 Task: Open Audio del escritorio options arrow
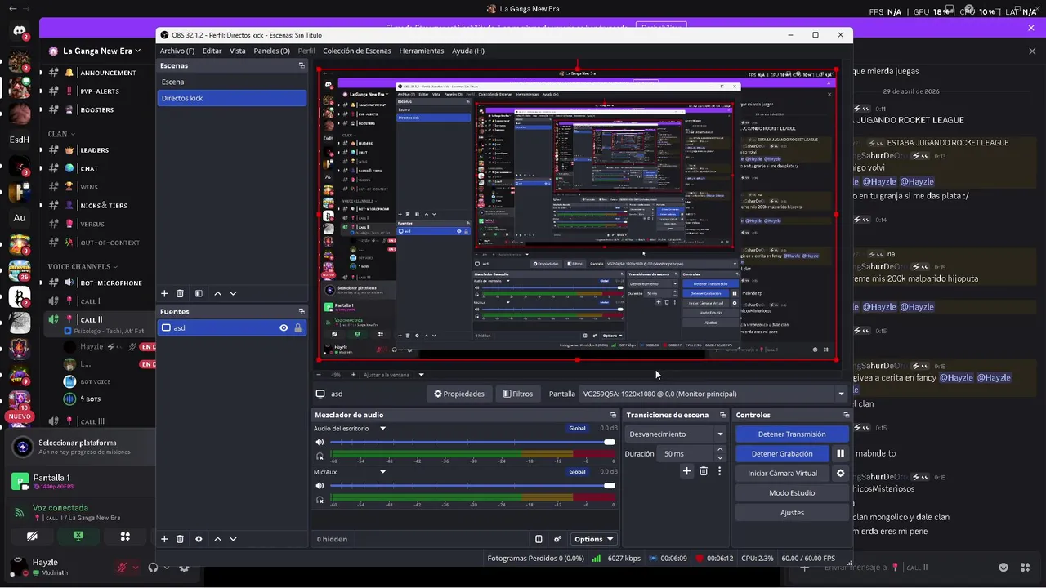tap(382, 428)
